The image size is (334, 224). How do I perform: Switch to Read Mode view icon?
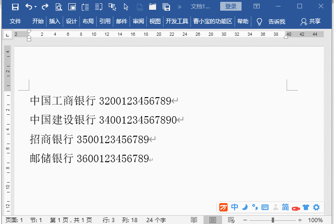[x=194, y=220]
